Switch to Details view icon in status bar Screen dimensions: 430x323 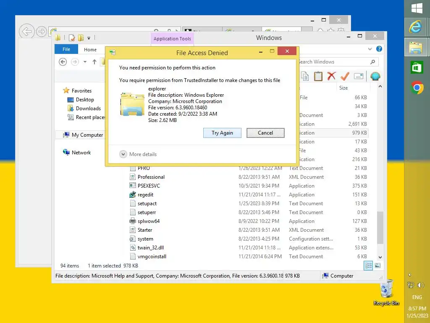[368, 266]
